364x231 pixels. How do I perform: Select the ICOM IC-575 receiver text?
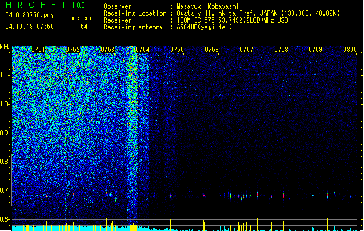tap(233, 20)
